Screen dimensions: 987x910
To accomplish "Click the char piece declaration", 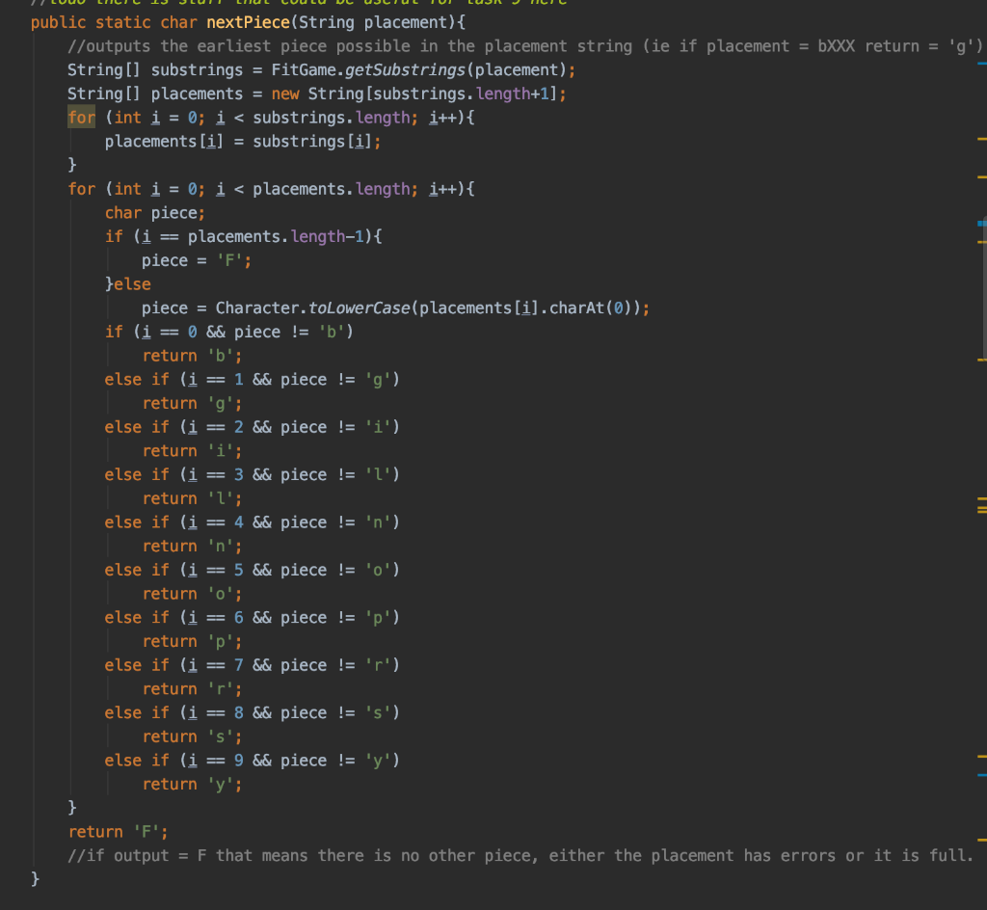I will click(154, 212).
